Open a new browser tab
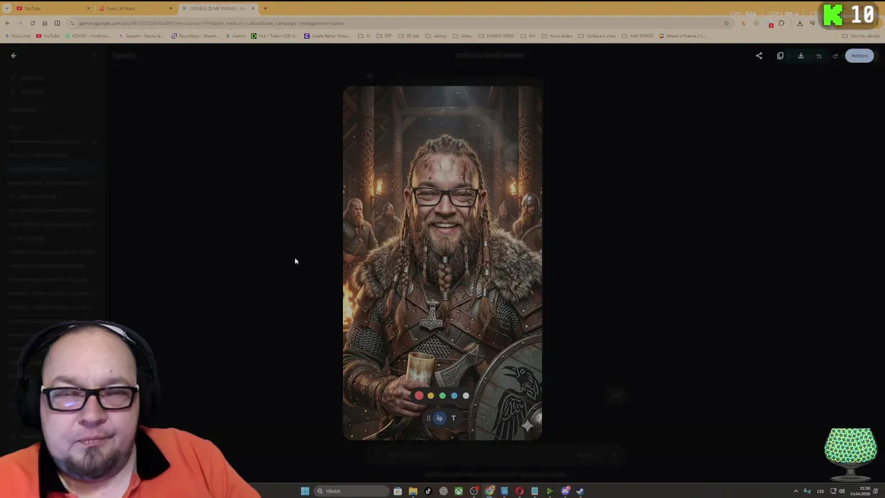Viewport: 885px width, 498px height. click(x=265, y=8)
